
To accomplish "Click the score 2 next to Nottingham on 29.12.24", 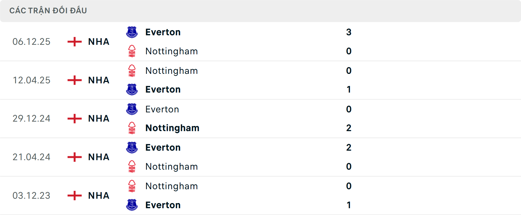I will pyautogui.click(x=349, y=128).
